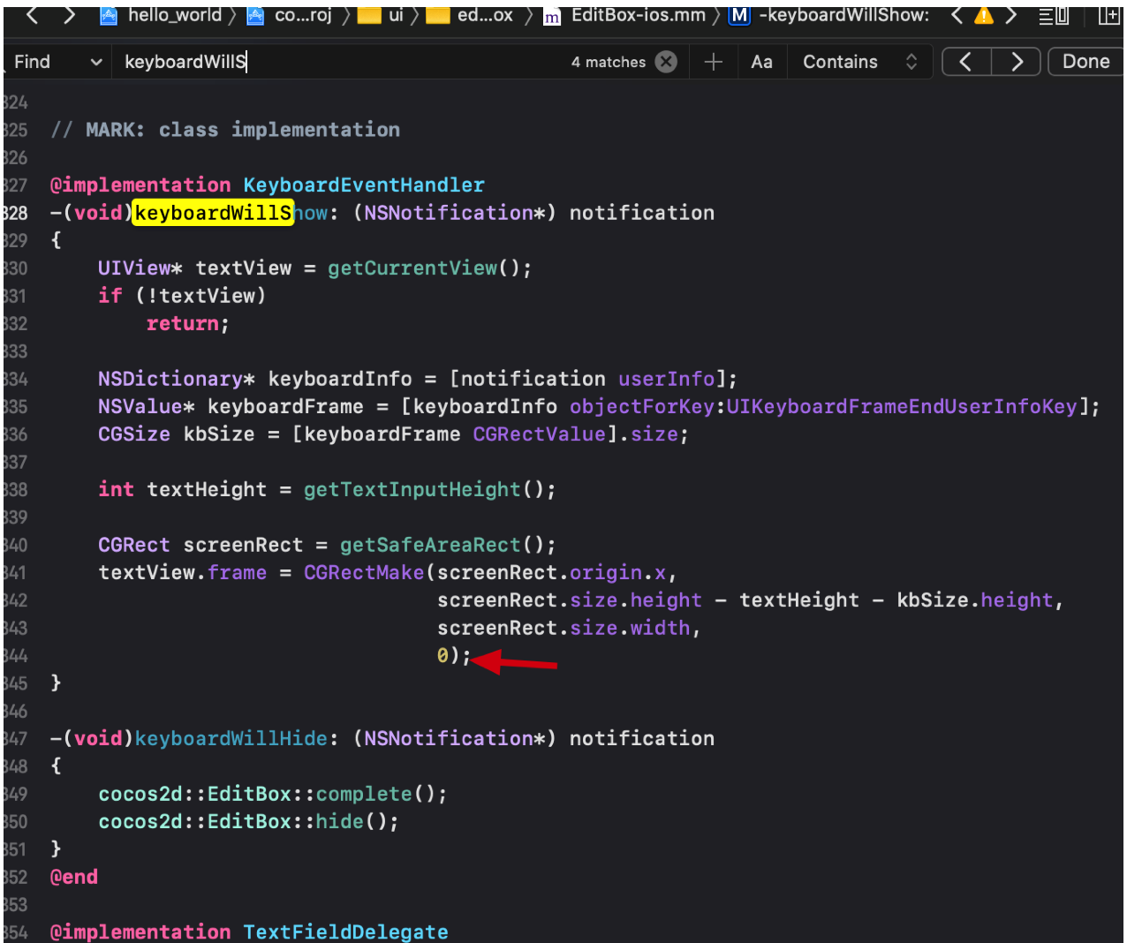The width and height of the screenshot is (1127, 943).
Task: Jump to previous issue chevron
Action: [x=957, y=15]
